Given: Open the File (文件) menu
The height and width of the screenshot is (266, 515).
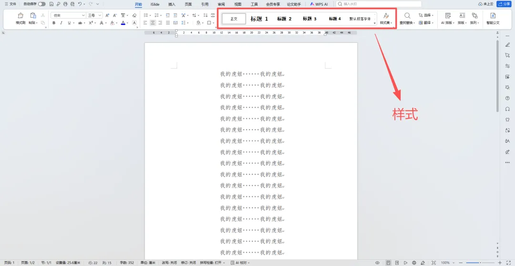Looking at the screenshot, I should pos(10,4).
